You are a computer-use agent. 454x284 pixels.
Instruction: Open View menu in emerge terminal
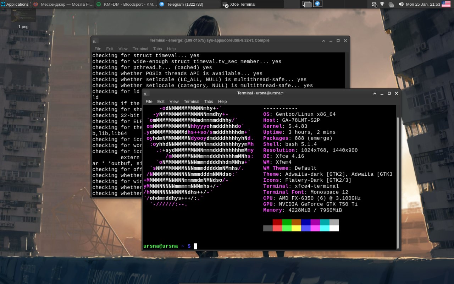(x=123, y=49)
